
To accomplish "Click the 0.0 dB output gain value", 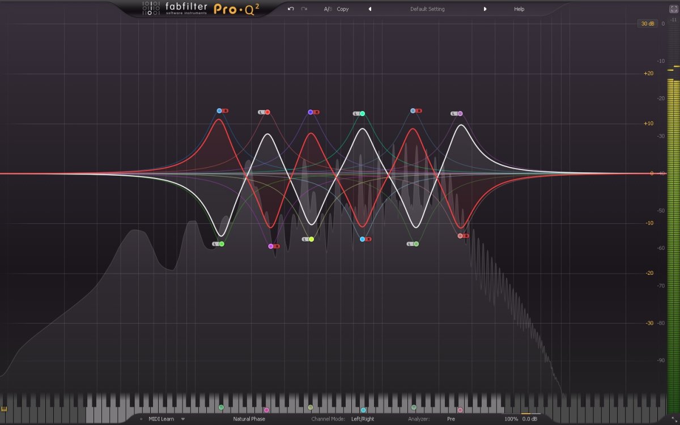I will click(530, 419).
